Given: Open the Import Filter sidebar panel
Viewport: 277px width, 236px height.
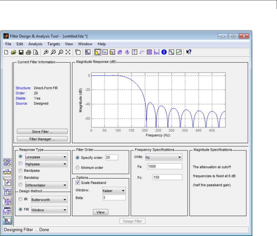Looking at the screenshot, I should click(7, 211).
